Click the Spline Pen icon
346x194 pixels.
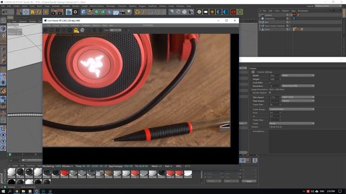tap(90, 12)
